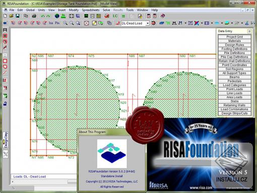The width and height of the screenshot is (257, 193).
Task: Click Load Categories button
Action: click(234, 85)
